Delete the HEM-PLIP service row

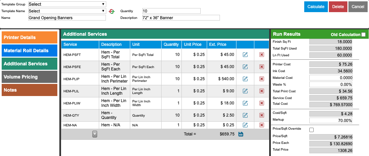pos(261,79)
